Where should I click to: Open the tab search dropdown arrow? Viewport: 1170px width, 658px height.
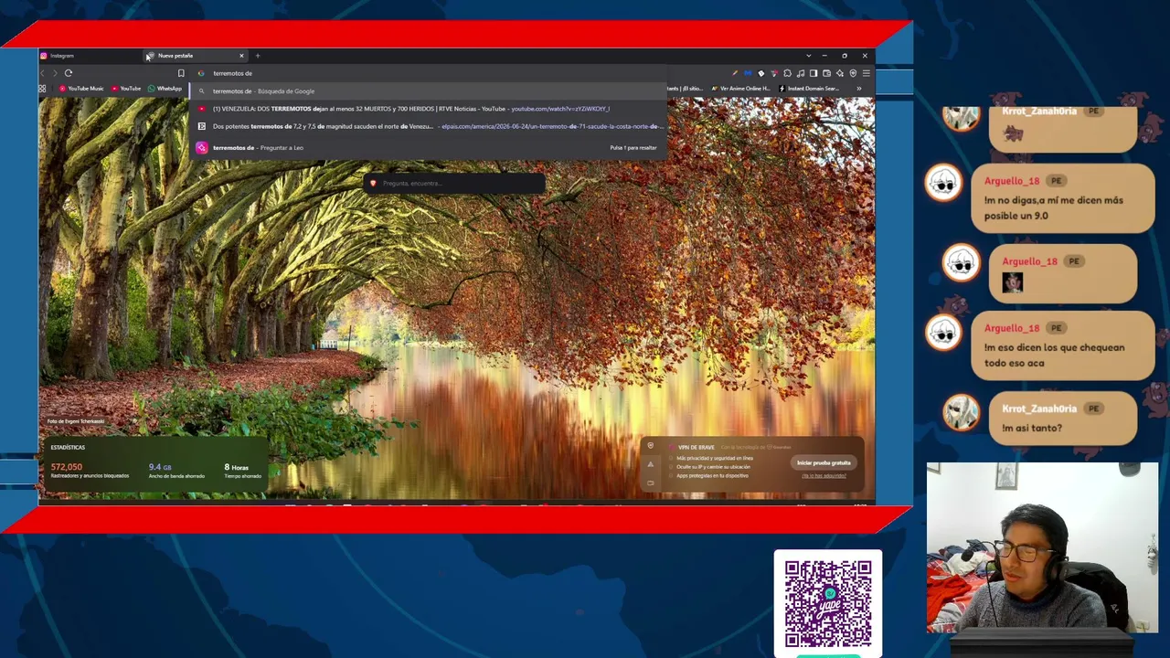tap(808, 56)
